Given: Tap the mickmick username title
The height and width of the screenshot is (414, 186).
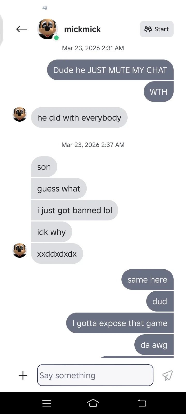Looking at the screenshot, I should pos(82,29).
